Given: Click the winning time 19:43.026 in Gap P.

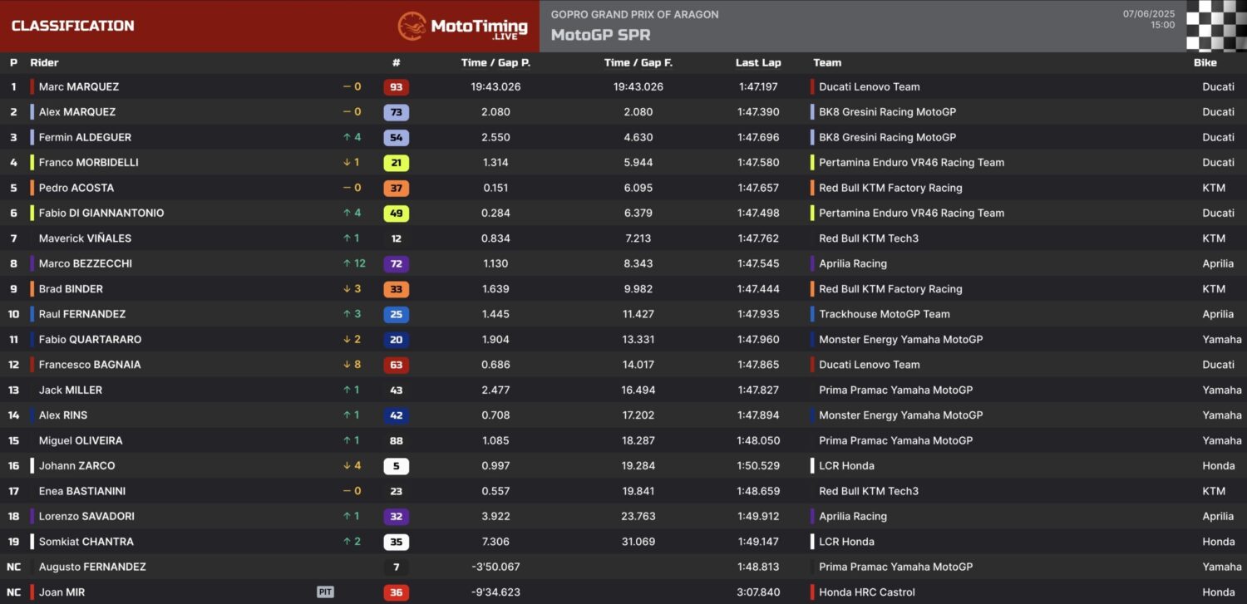Looking at the screenshot, I should [495, 86].
